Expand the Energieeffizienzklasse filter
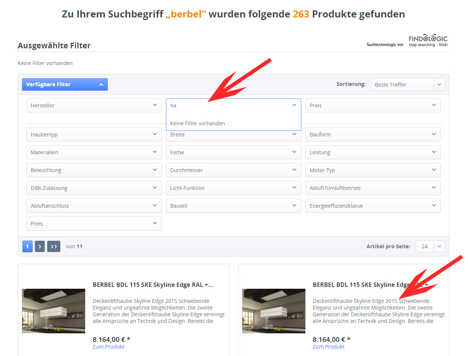The image size is (468, 356). (373, 206)
